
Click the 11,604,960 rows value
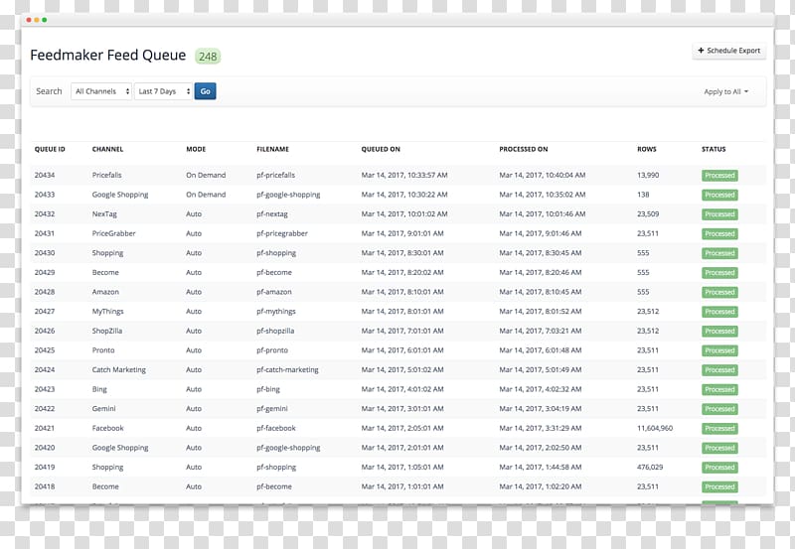tap(655, 428)
